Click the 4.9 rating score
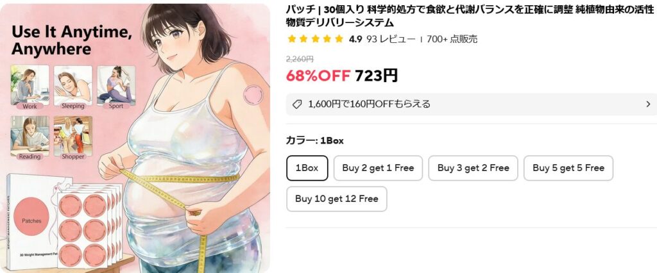This screenshot has width=657, height=273. point(355,39)
